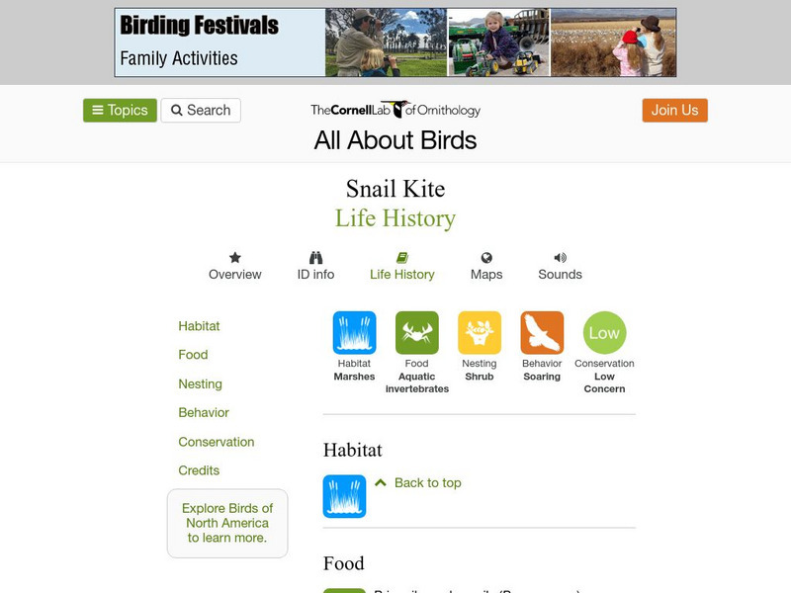791x593 pixels.
Task: Click the green Low Conservation circle badge
Action: pyautogui.click(x=604, y=333)
